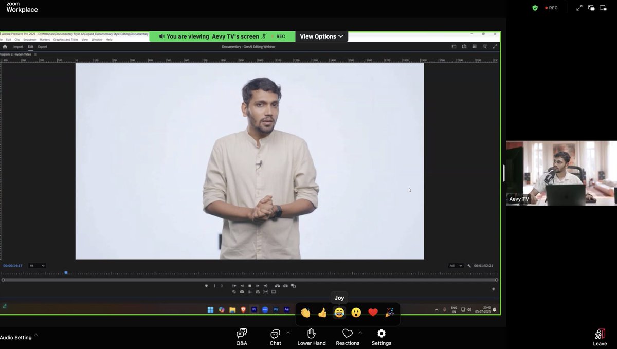Click Premiere search magnifier icon
The width and height of the screenshot is (617, 349).
485,46
